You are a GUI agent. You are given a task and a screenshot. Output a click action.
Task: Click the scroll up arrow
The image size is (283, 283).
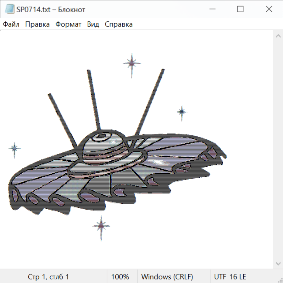pyautogui.click(x=278, y=36)
